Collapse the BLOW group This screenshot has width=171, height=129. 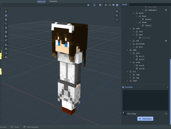(133, 13)
